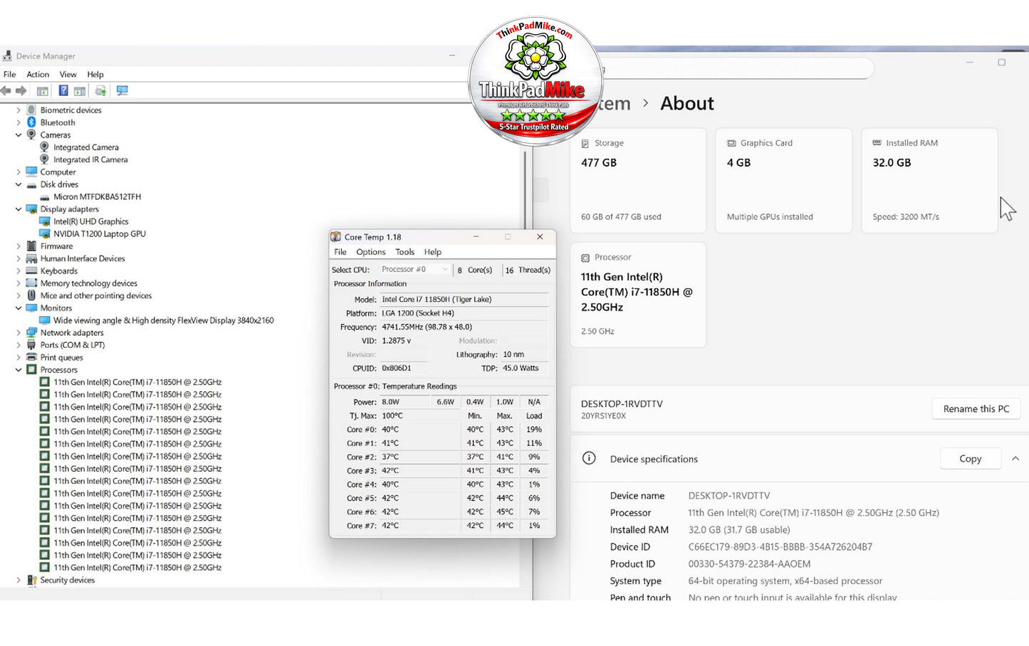This screenshot has height=646, width=1029.
Task: Click the Update device driver toolbar icon
Action: pyautogui.click(x=100, y=91)
